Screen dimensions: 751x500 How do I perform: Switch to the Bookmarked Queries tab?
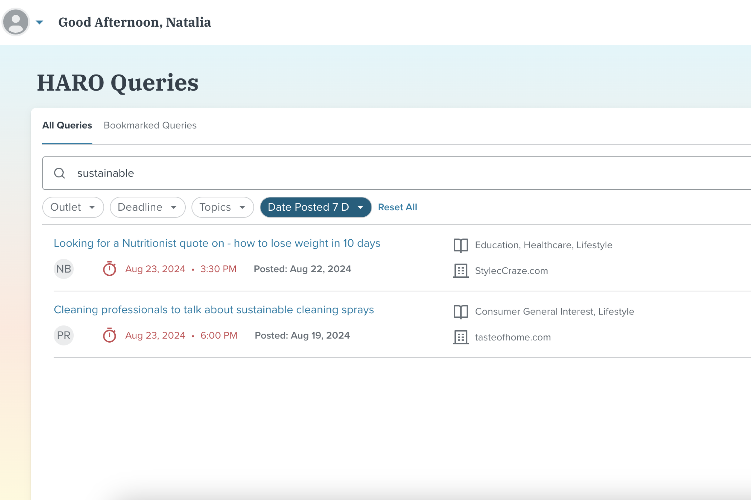150,125
